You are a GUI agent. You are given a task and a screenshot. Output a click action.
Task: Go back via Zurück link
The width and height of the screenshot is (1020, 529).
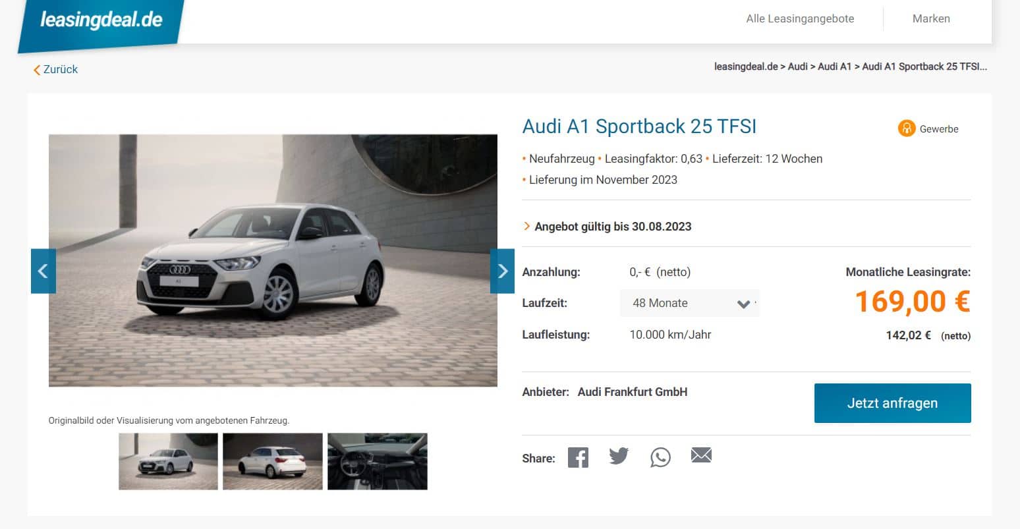55,69
